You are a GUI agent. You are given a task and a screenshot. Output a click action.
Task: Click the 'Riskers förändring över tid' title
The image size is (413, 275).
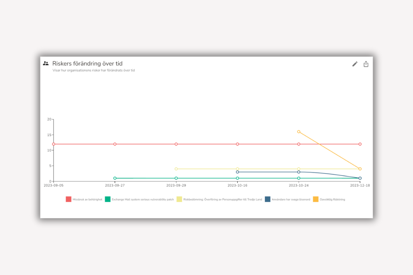87,64
